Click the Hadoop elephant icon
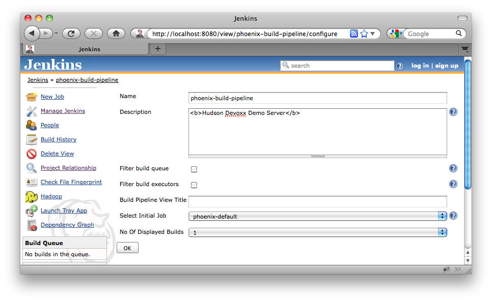Image resolution: width=492 pixels, height=302 pixels. (x=32, y=197)
